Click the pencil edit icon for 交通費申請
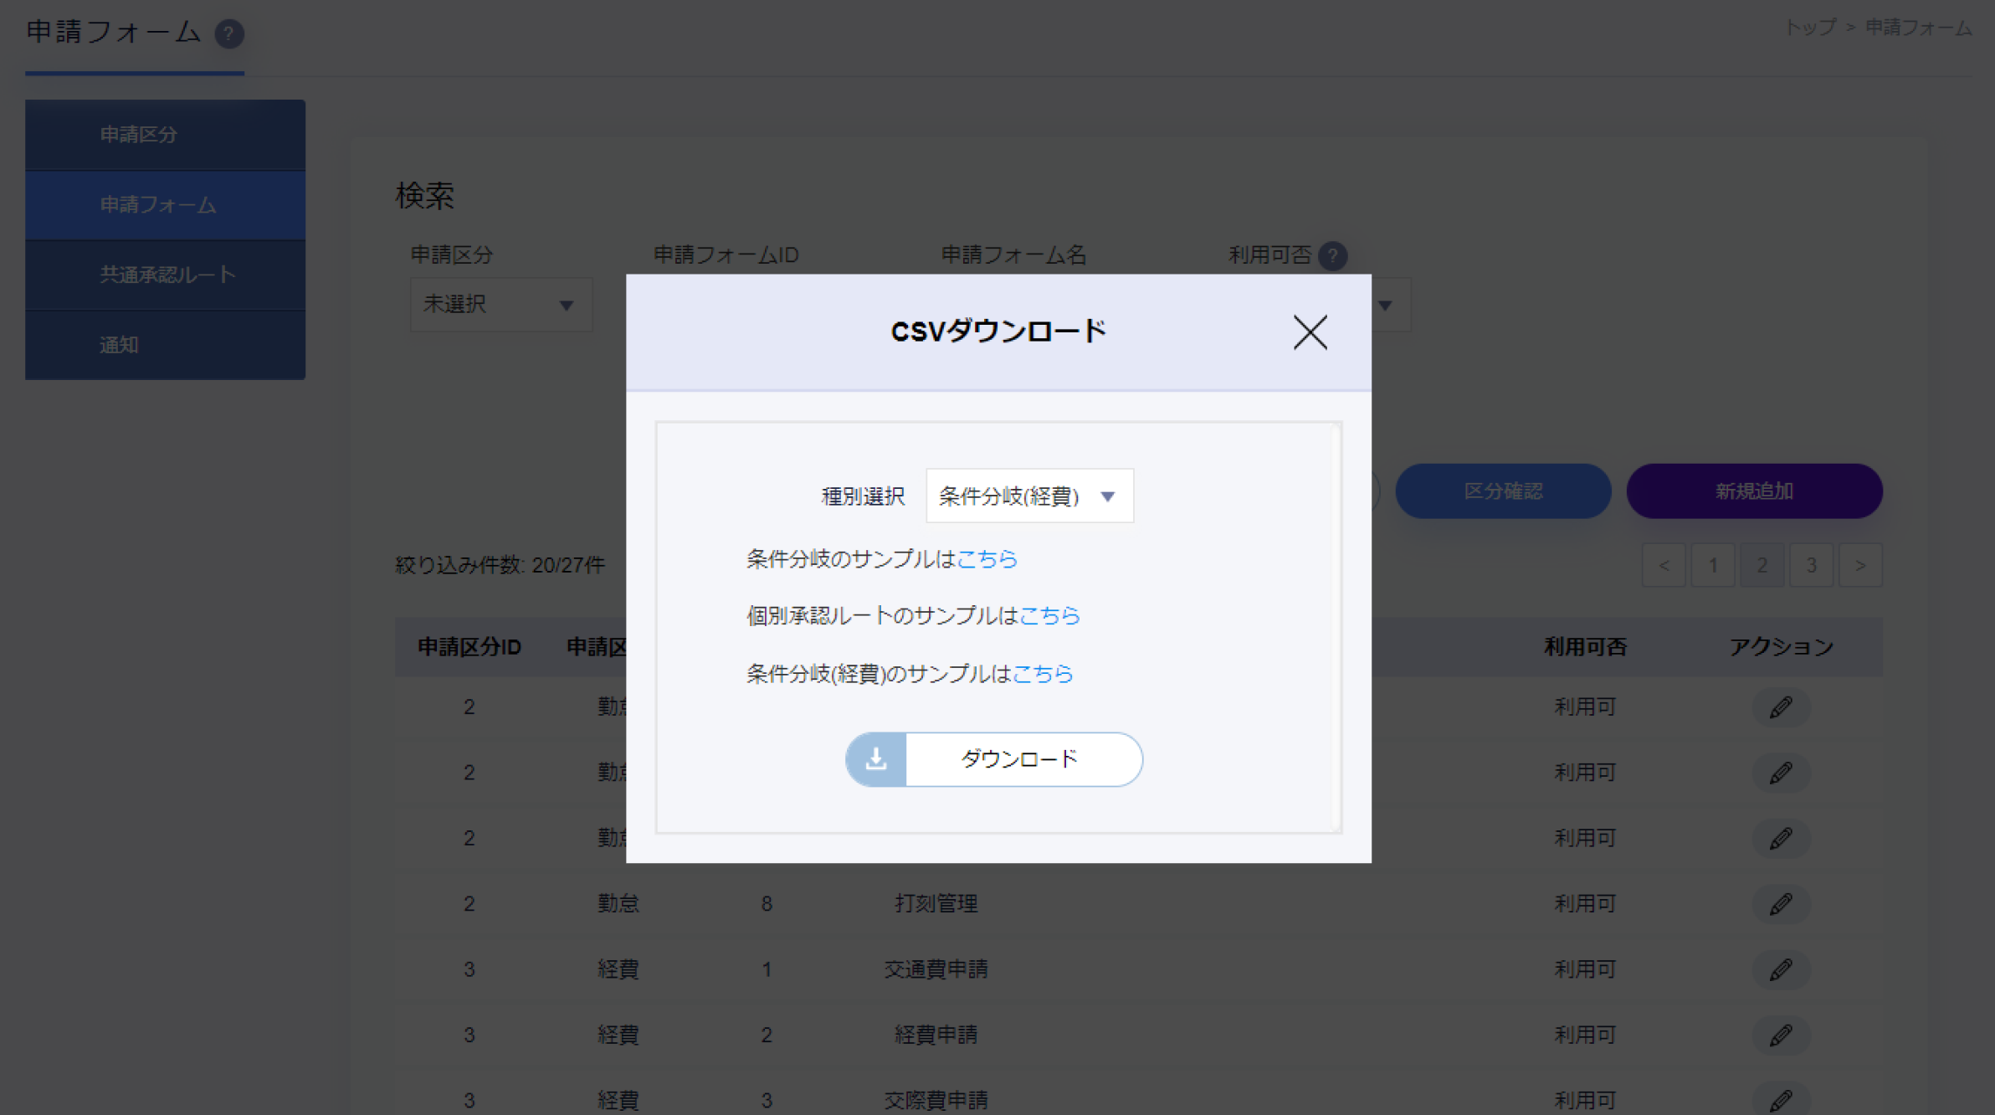 1781,969
